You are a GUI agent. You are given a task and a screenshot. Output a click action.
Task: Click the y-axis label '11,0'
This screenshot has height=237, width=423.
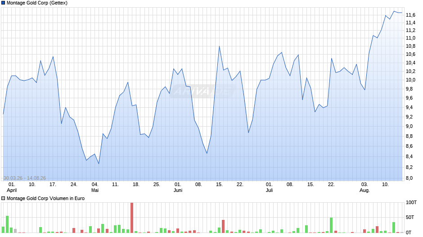coord(410,38)
